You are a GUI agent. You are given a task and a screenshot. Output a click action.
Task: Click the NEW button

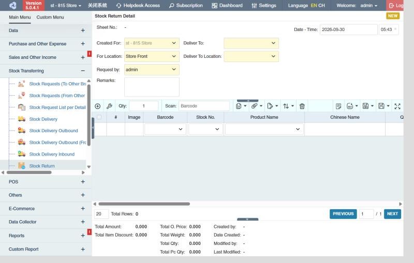pyautogui.click(x=393, y=16)
